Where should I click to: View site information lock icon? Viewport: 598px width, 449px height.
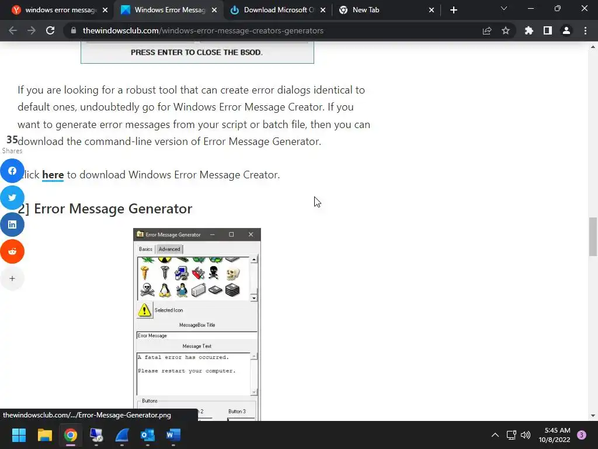pos(74,30)
